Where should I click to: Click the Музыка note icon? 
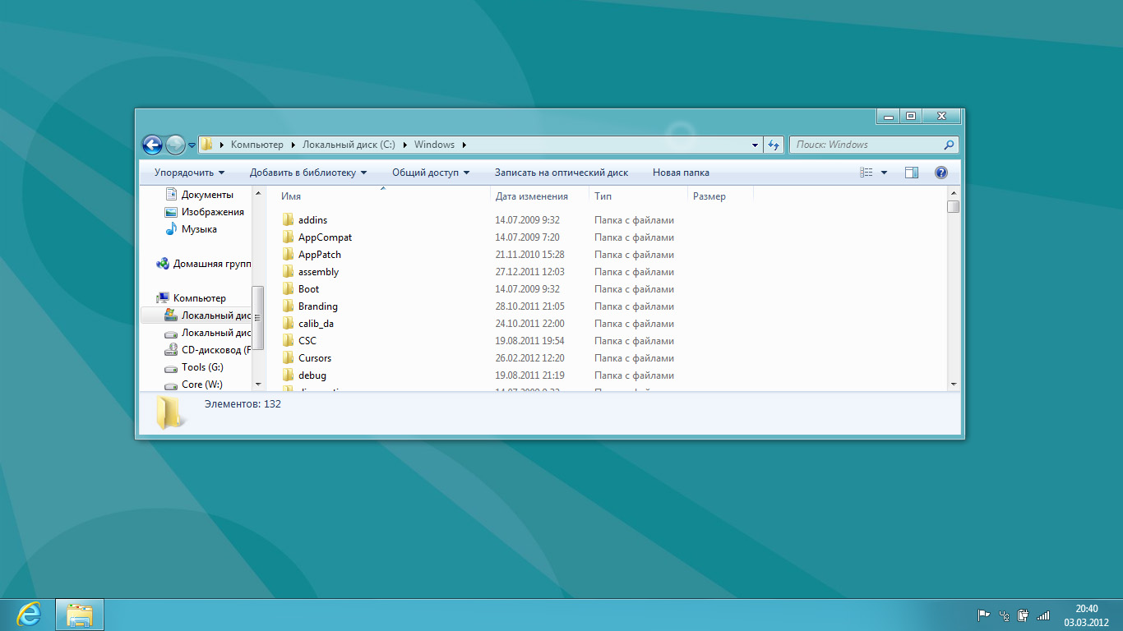171,229
